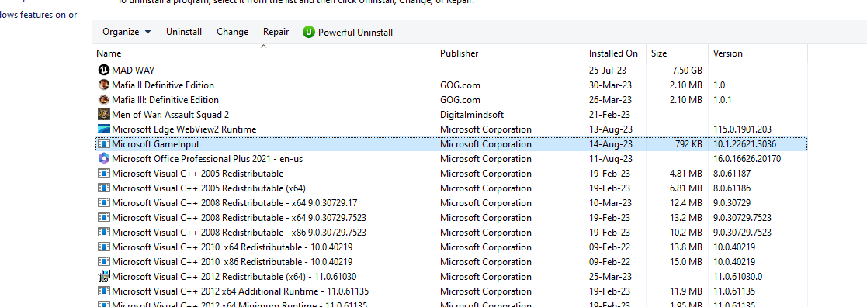The image size is (867, 307).
Task: Click the Repair toolbar button
Action: [276, 32]
